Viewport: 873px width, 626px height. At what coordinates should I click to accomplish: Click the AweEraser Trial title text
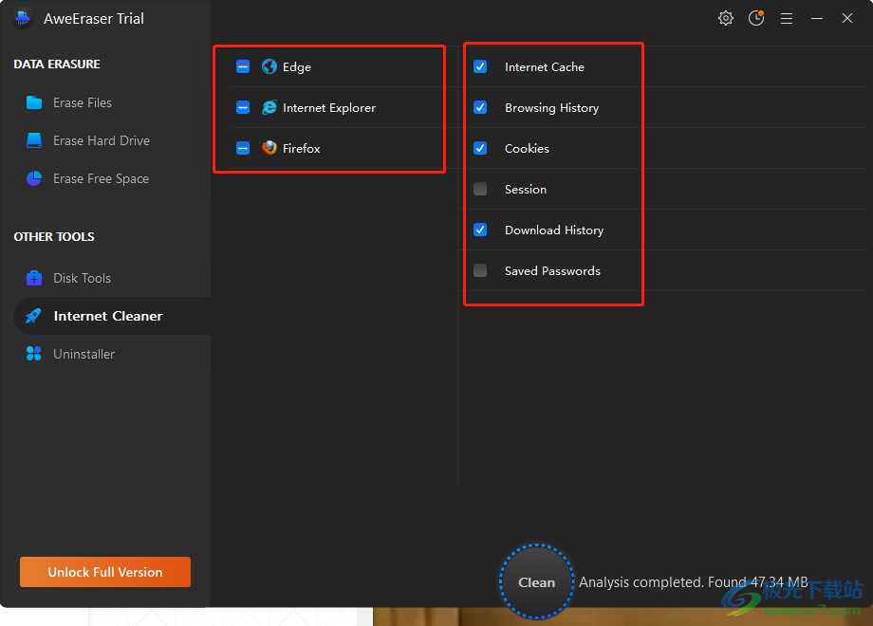(94, 19)
